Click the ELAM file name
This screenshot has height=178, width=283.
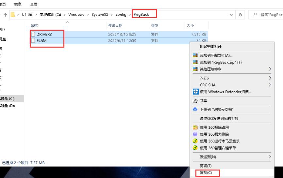[42, 41]
